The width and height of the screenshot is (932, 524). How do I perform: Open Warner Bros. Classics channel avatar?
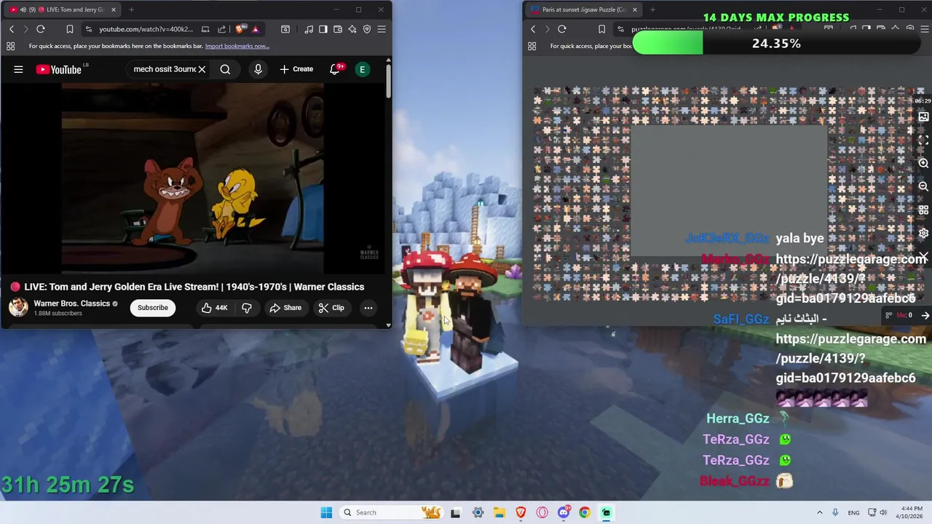18,307
